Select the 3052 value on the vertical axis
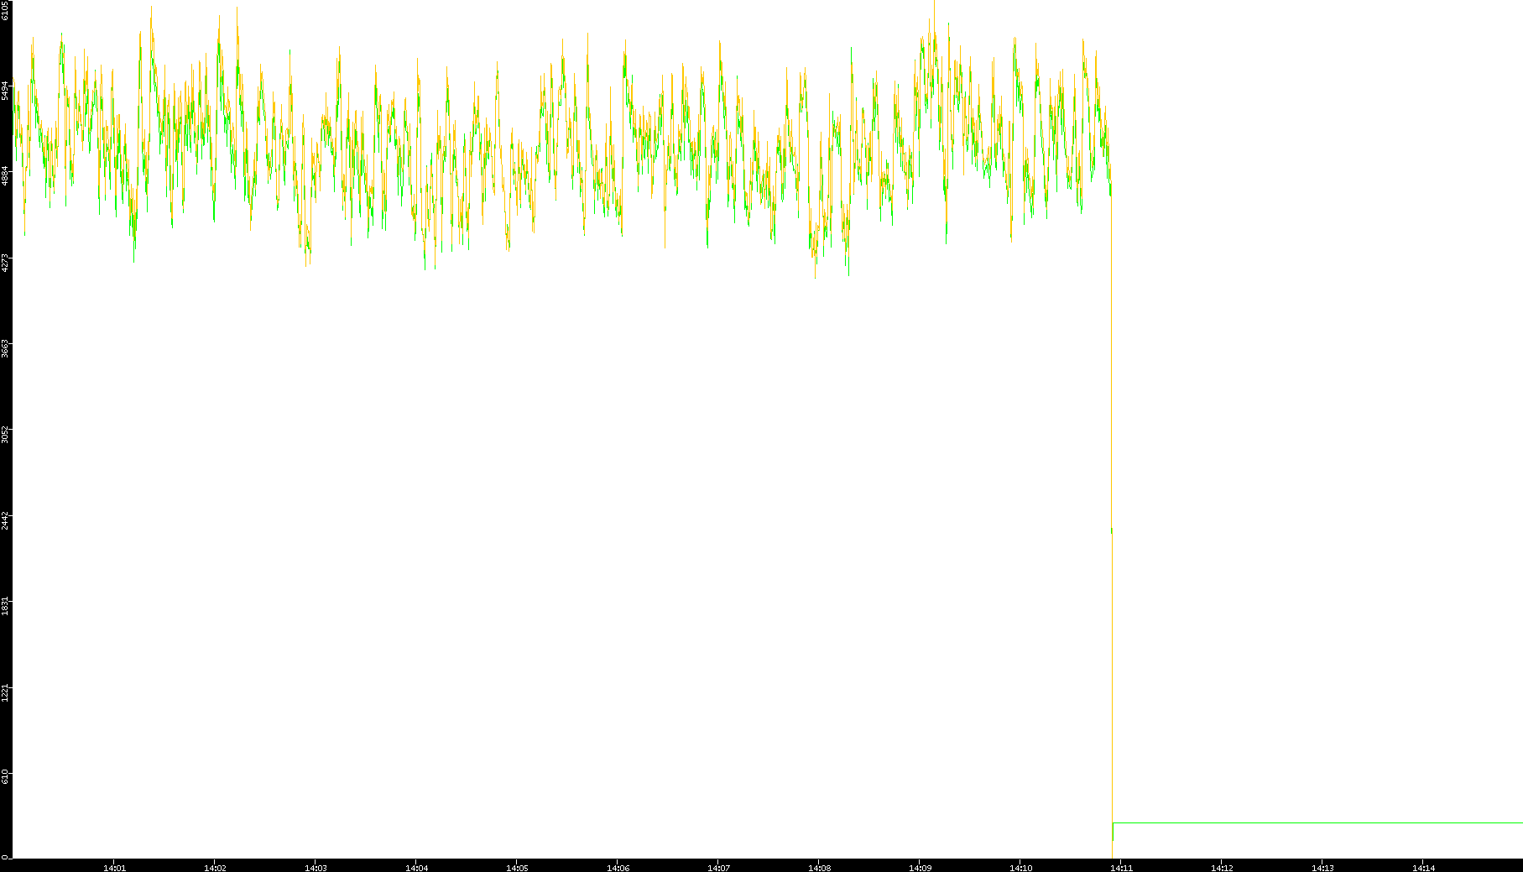1523x872 pixels. coord(6,434)
